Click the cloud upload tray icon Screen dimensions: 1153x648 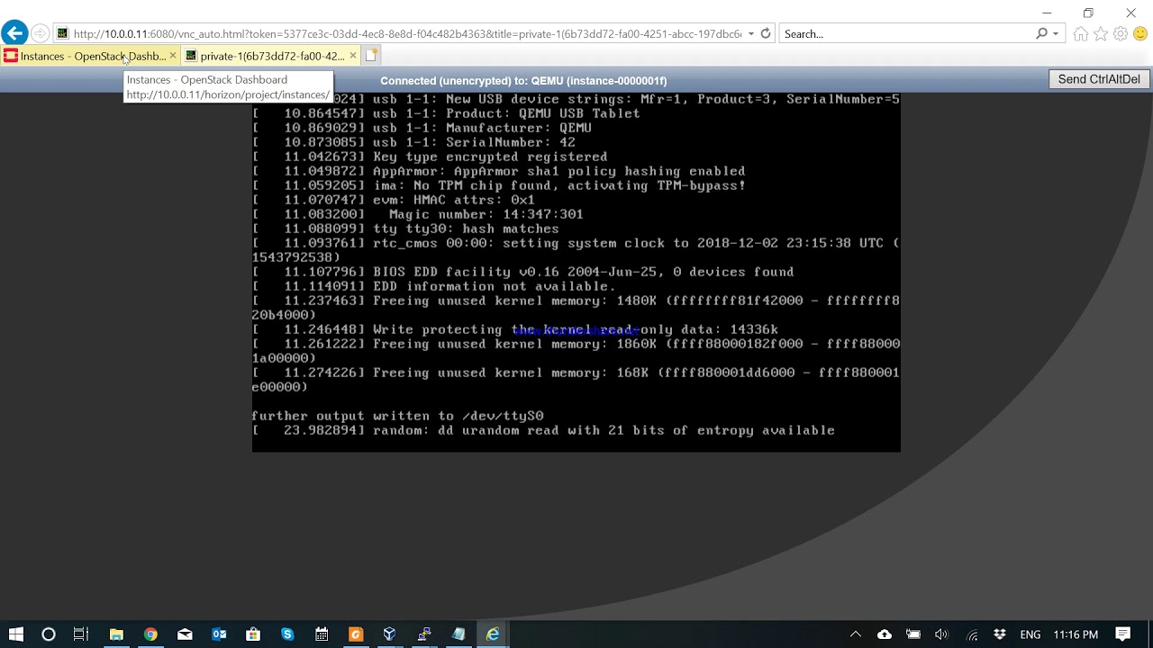(885, 634)
